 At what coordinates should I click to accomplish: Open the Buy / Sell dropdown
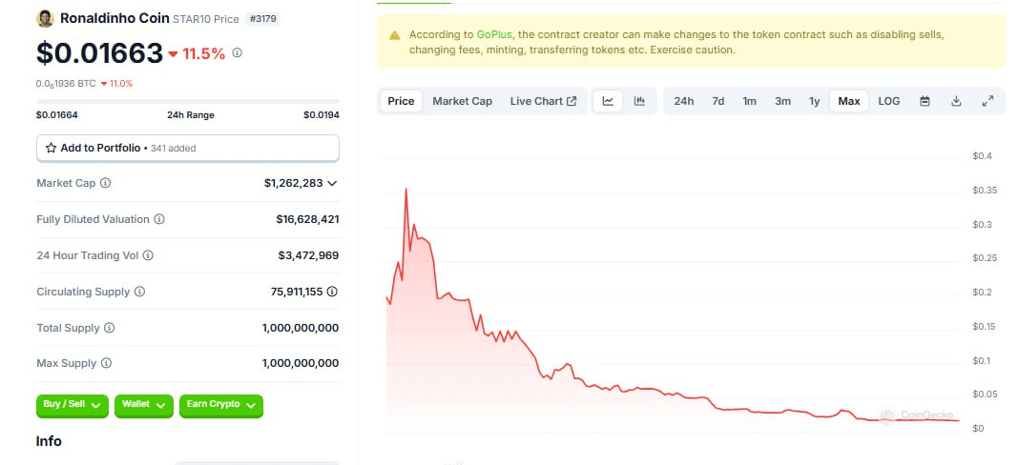pyautogui.click(x=73, y=405)
